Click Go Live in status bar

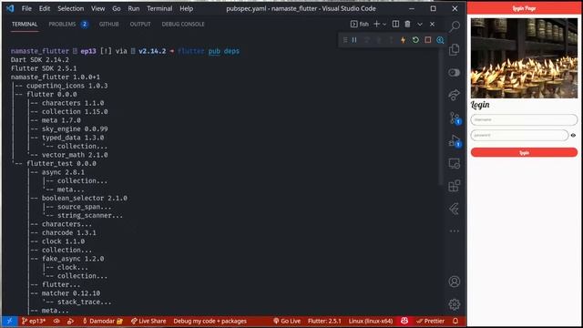click(287, 321)
